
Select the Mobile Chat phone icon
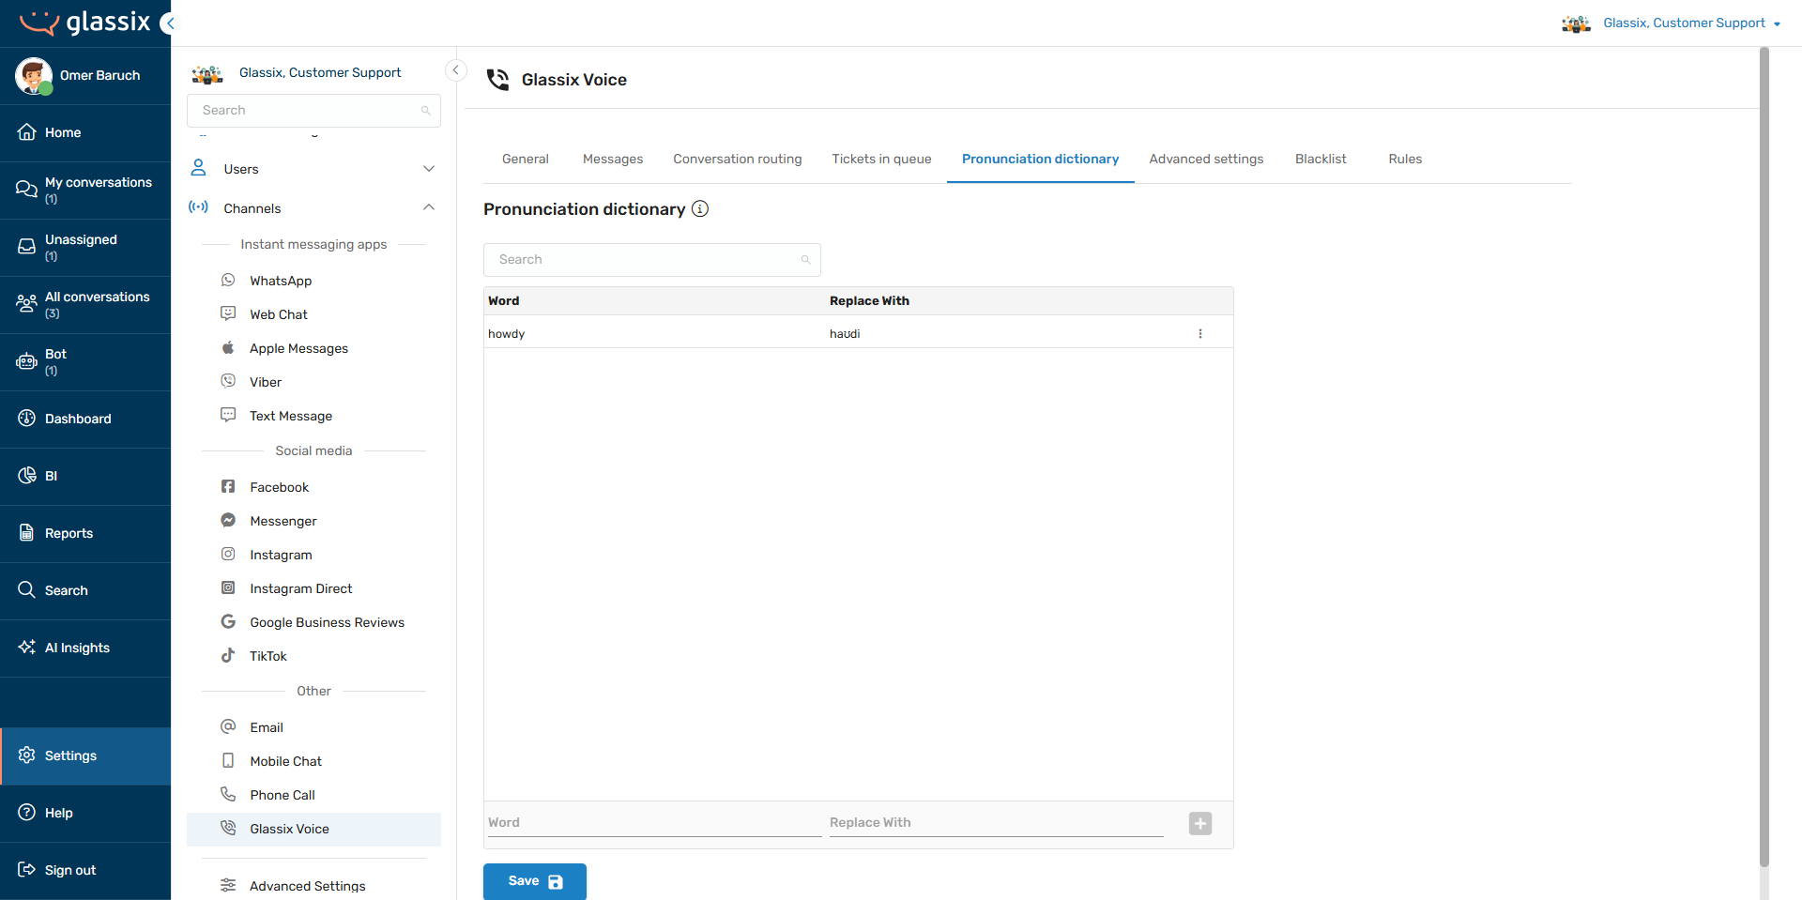click(228, 760)
